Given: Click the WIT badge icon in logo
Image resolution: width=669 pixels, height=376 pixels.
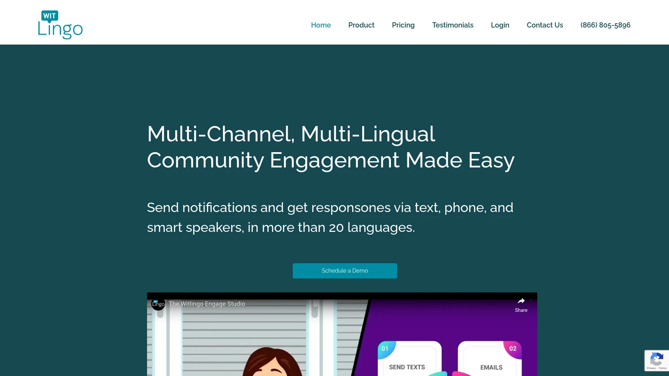Looking at the screenshot, I should 49,16.
